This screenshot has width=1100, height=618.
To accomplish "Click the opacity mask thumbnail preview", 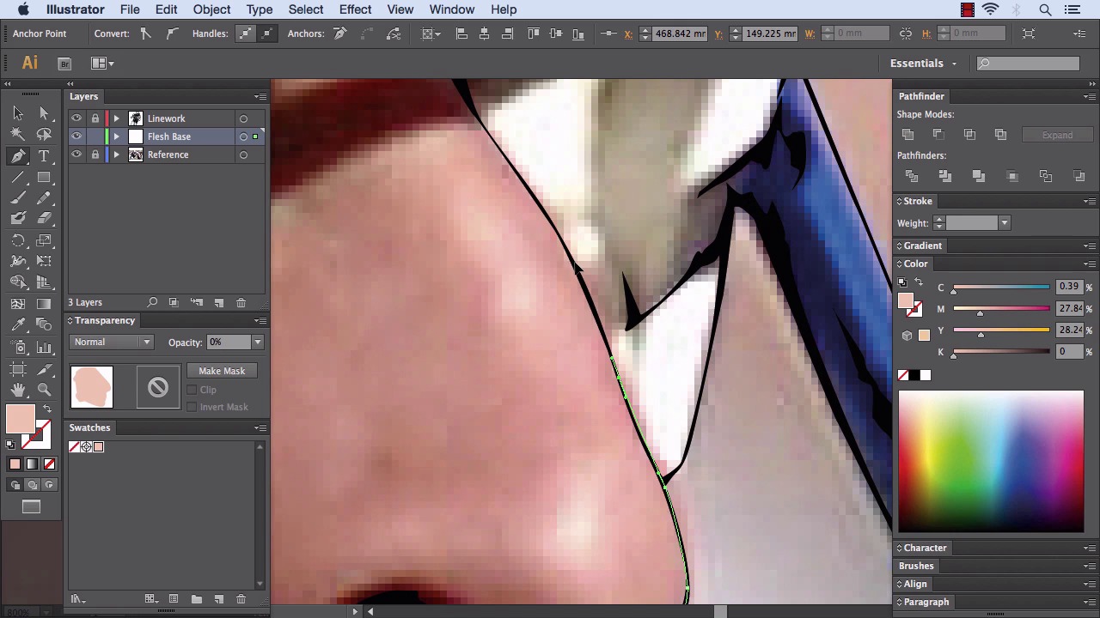I will [x=157, y=387].
